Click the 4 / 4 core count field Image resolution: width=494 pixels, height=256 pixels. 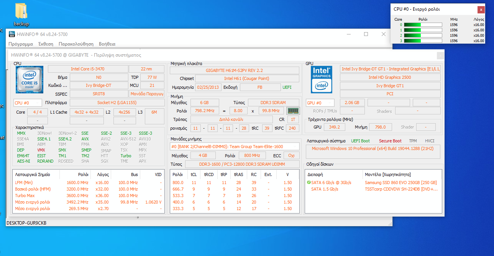click(38, 112)
